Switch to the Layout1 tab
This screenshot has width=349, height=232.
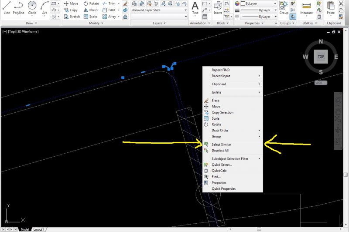(x=39, y=229)
